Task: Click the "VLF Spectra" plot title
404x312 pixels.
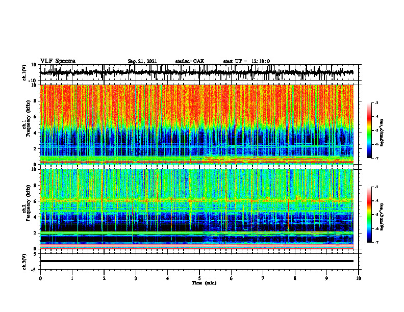Action: (58, 61)
